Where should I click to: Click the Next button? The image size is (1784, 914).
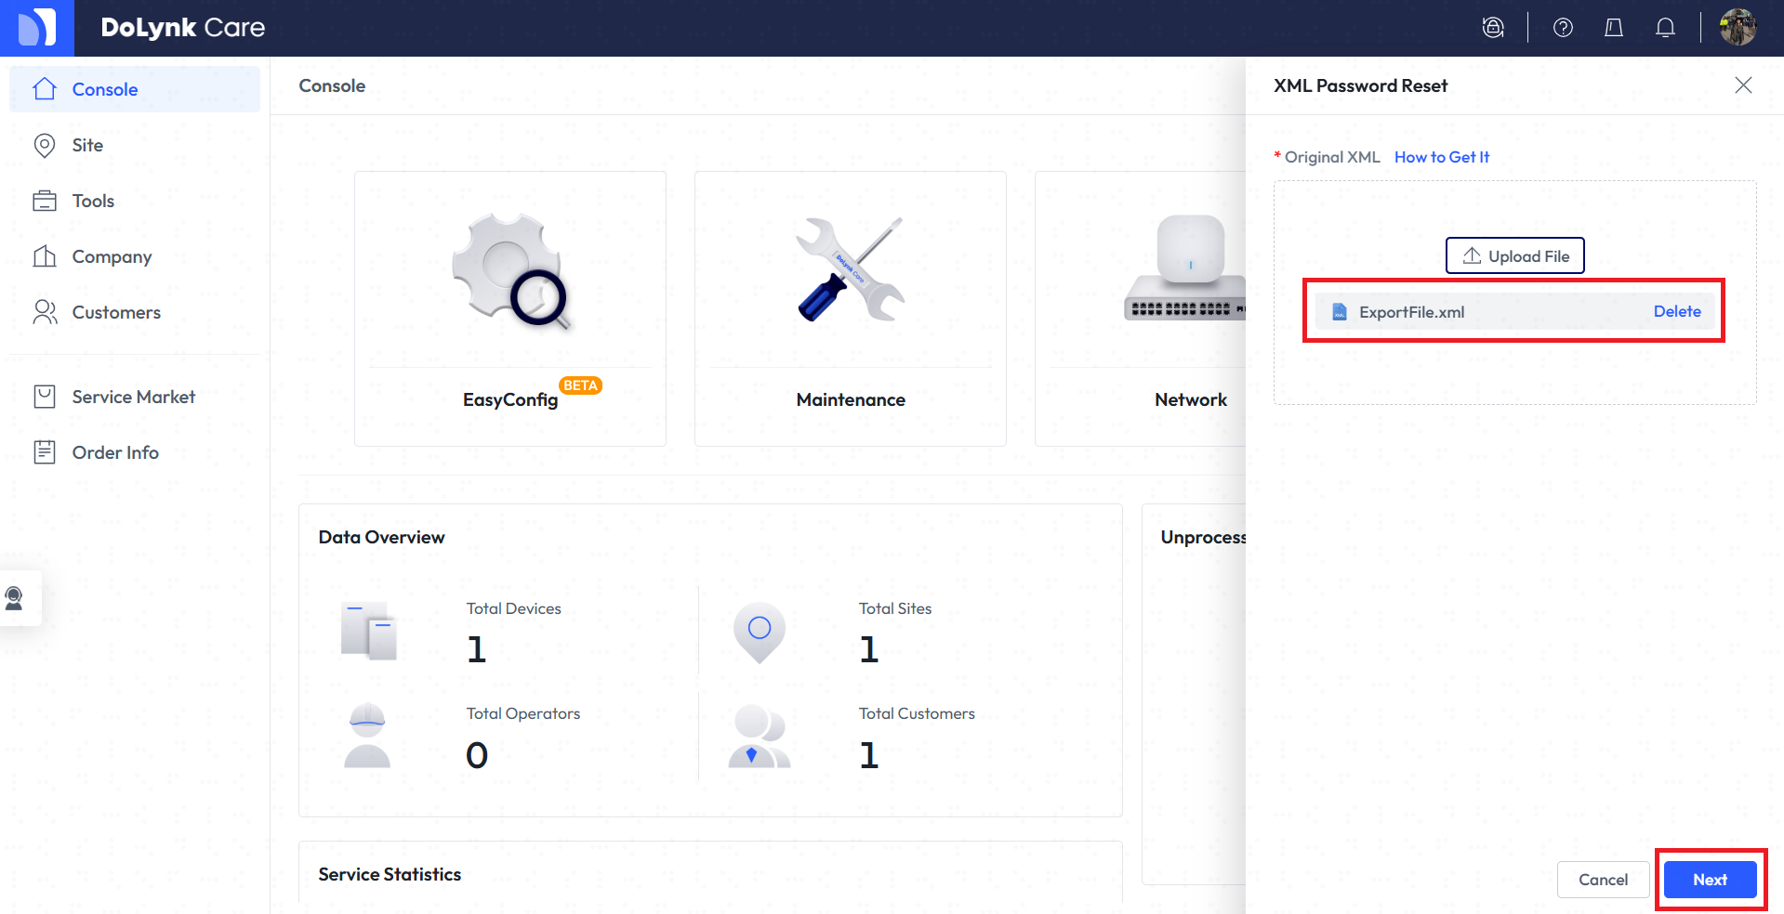click(1711, 880)
